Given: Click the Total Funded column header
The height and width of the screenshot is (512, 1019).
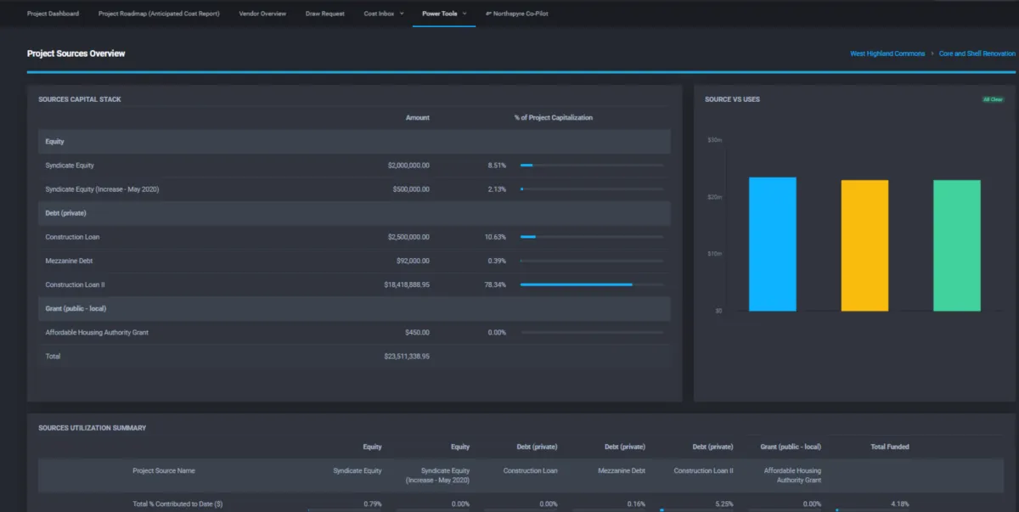Looking at the screenshot, I should (x=889, y=447).
